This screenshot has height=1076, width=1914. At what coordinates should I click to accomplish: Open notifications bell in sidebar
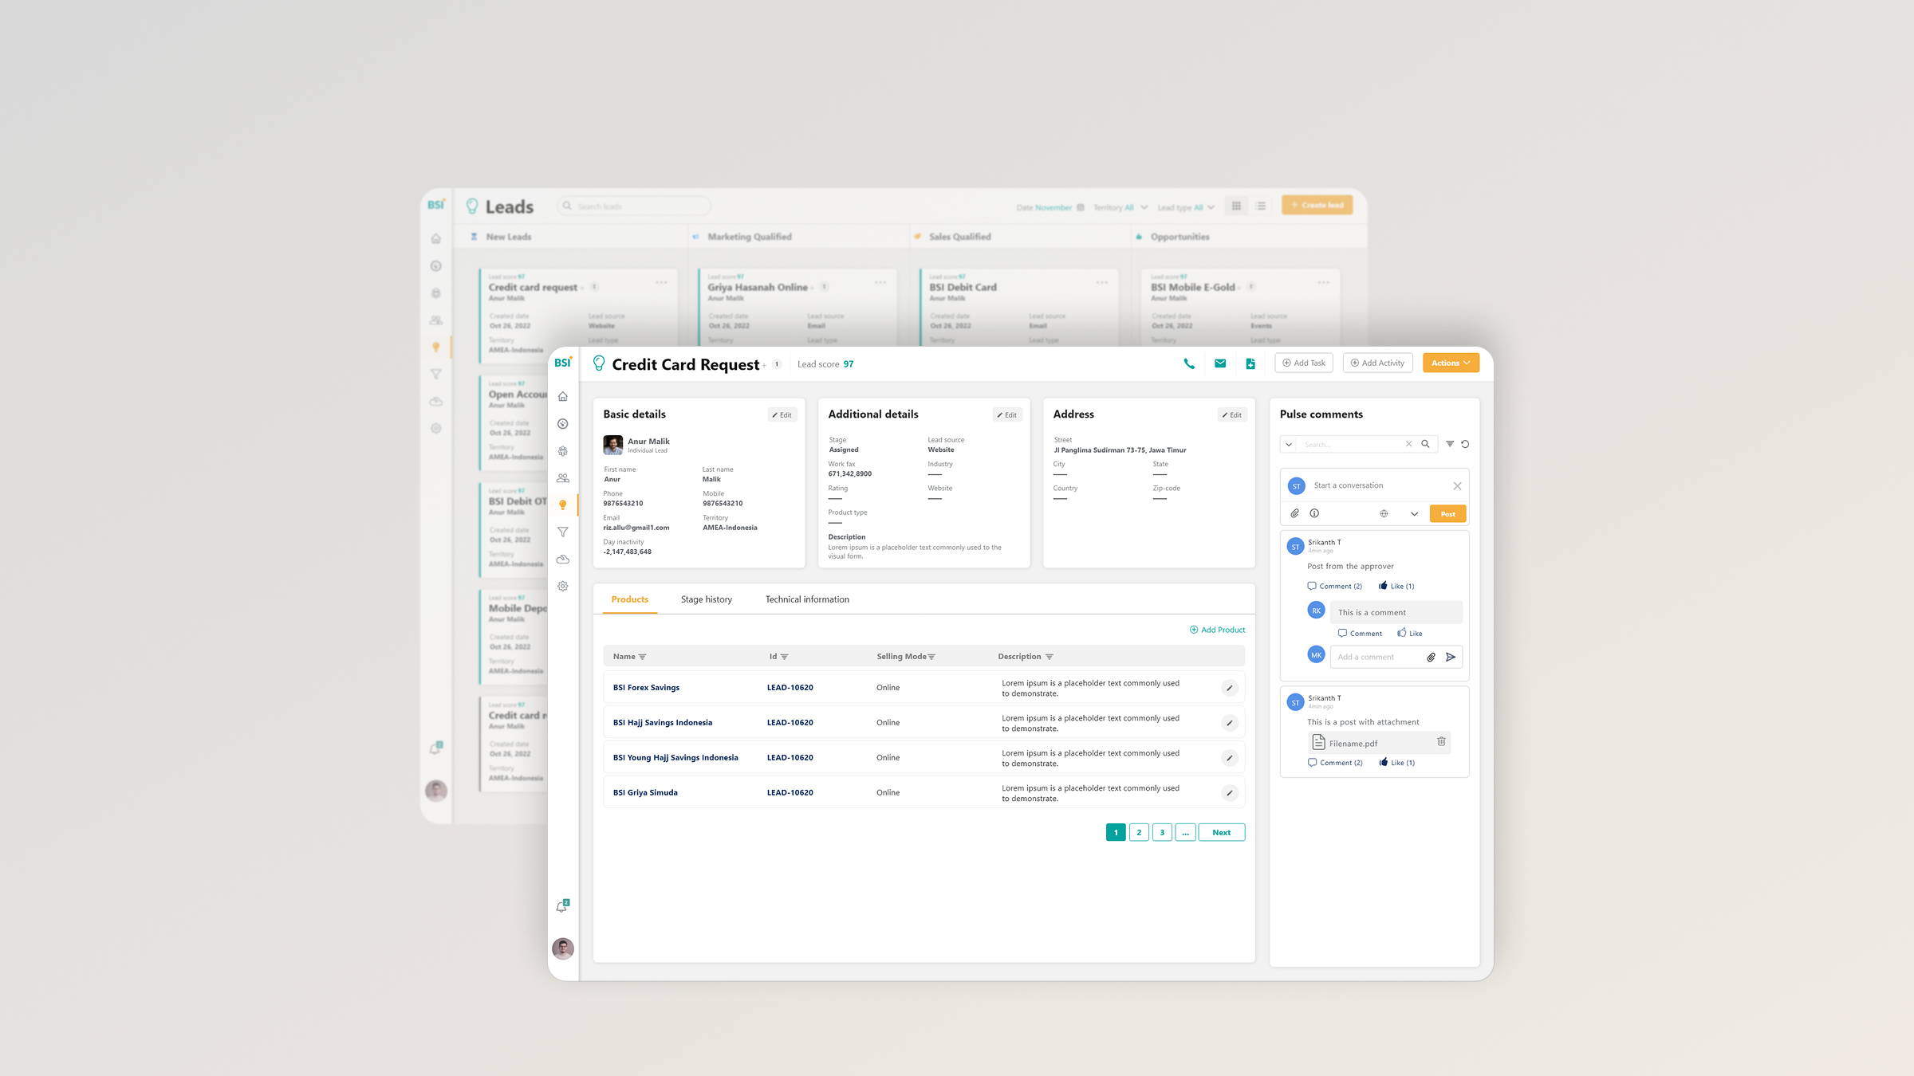[x=562, y=906]
